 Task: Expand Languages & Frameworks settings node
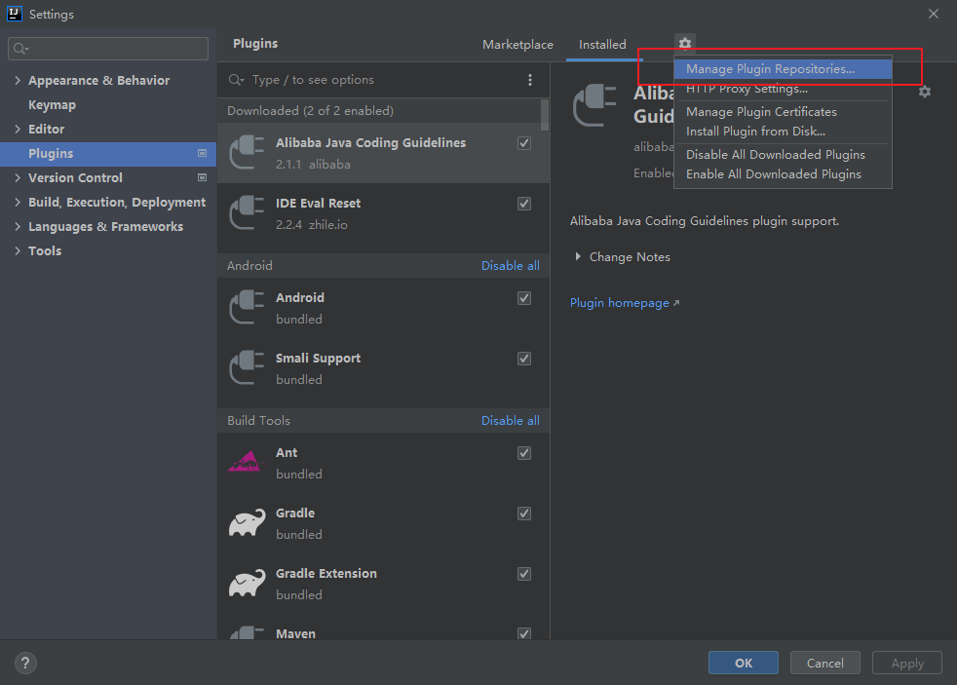tap(18, 227)
